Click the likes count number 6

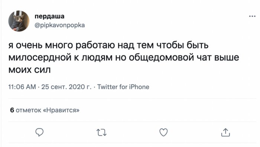click(12, 110)
